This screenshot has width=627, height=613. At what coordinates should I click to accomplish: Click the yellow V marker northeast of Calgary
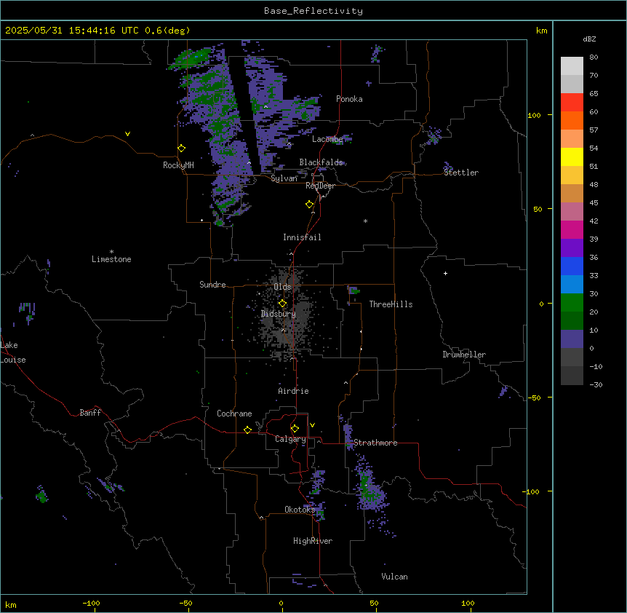click(x=312, y=425)
